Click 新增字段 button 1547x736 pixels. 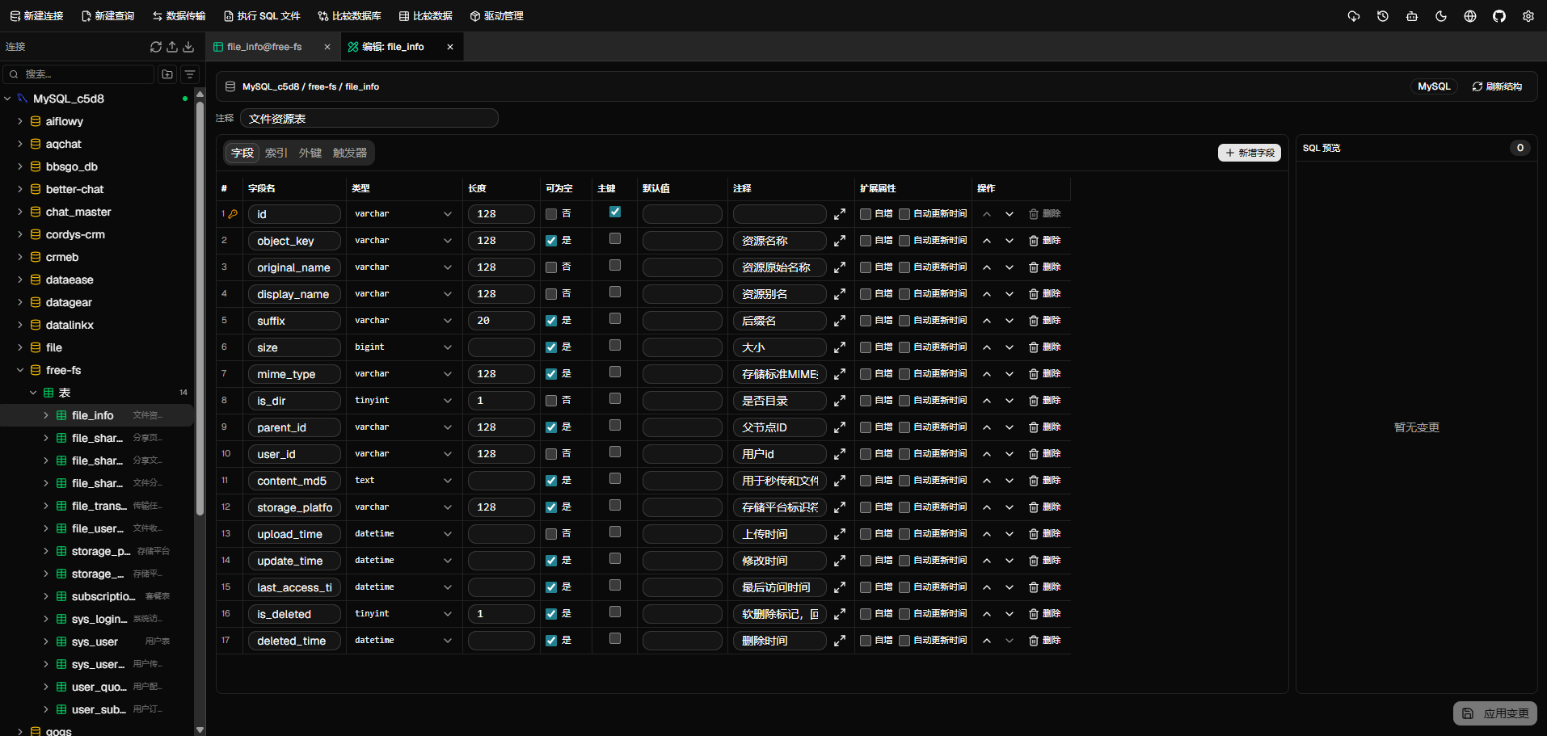coord(1250,153)
